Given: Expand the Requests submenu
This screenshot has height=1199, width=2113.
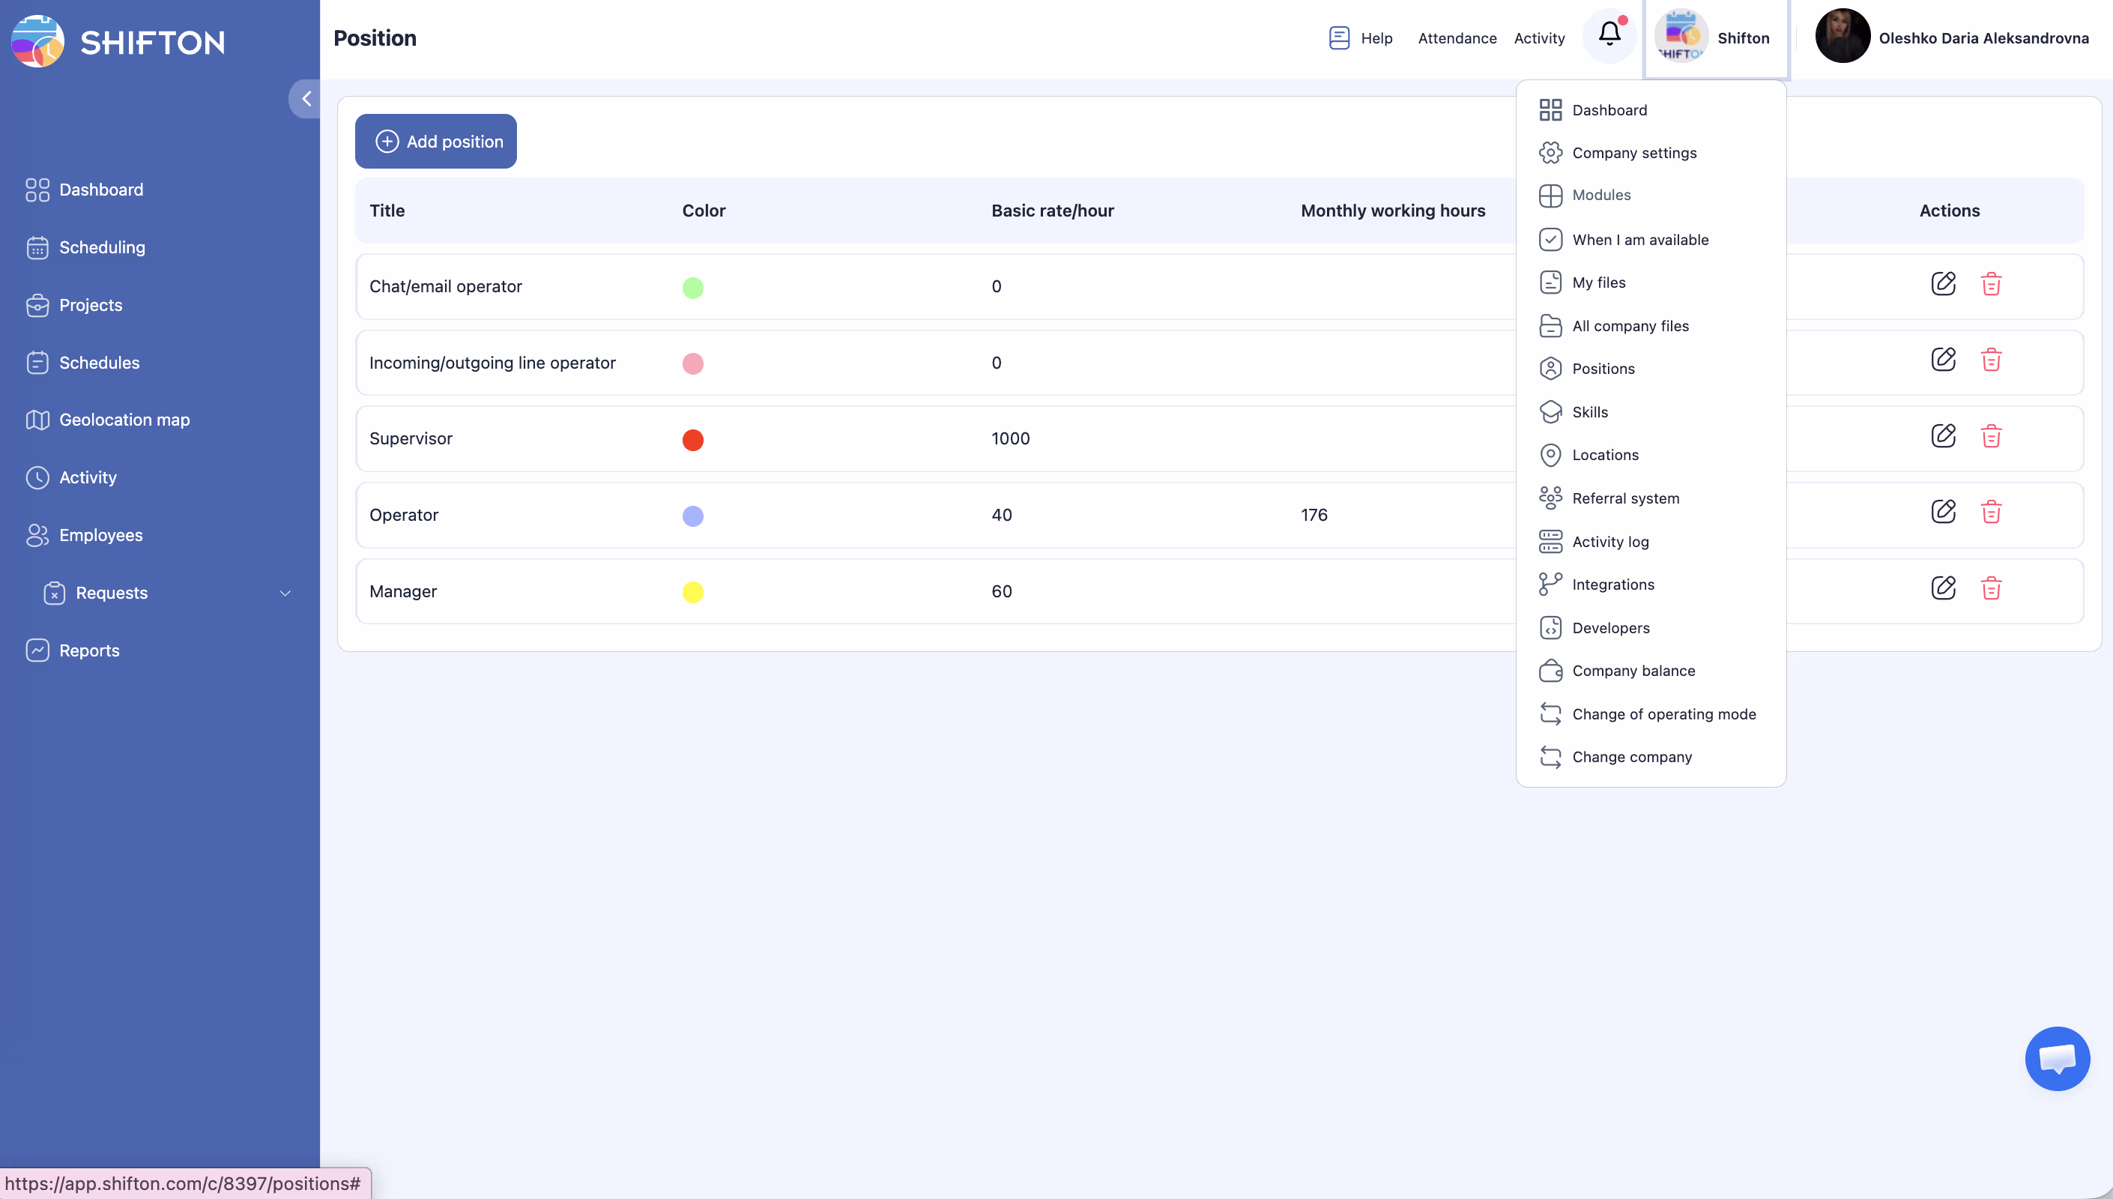Looking at the screenshot, I should click(x=285, y=593).
